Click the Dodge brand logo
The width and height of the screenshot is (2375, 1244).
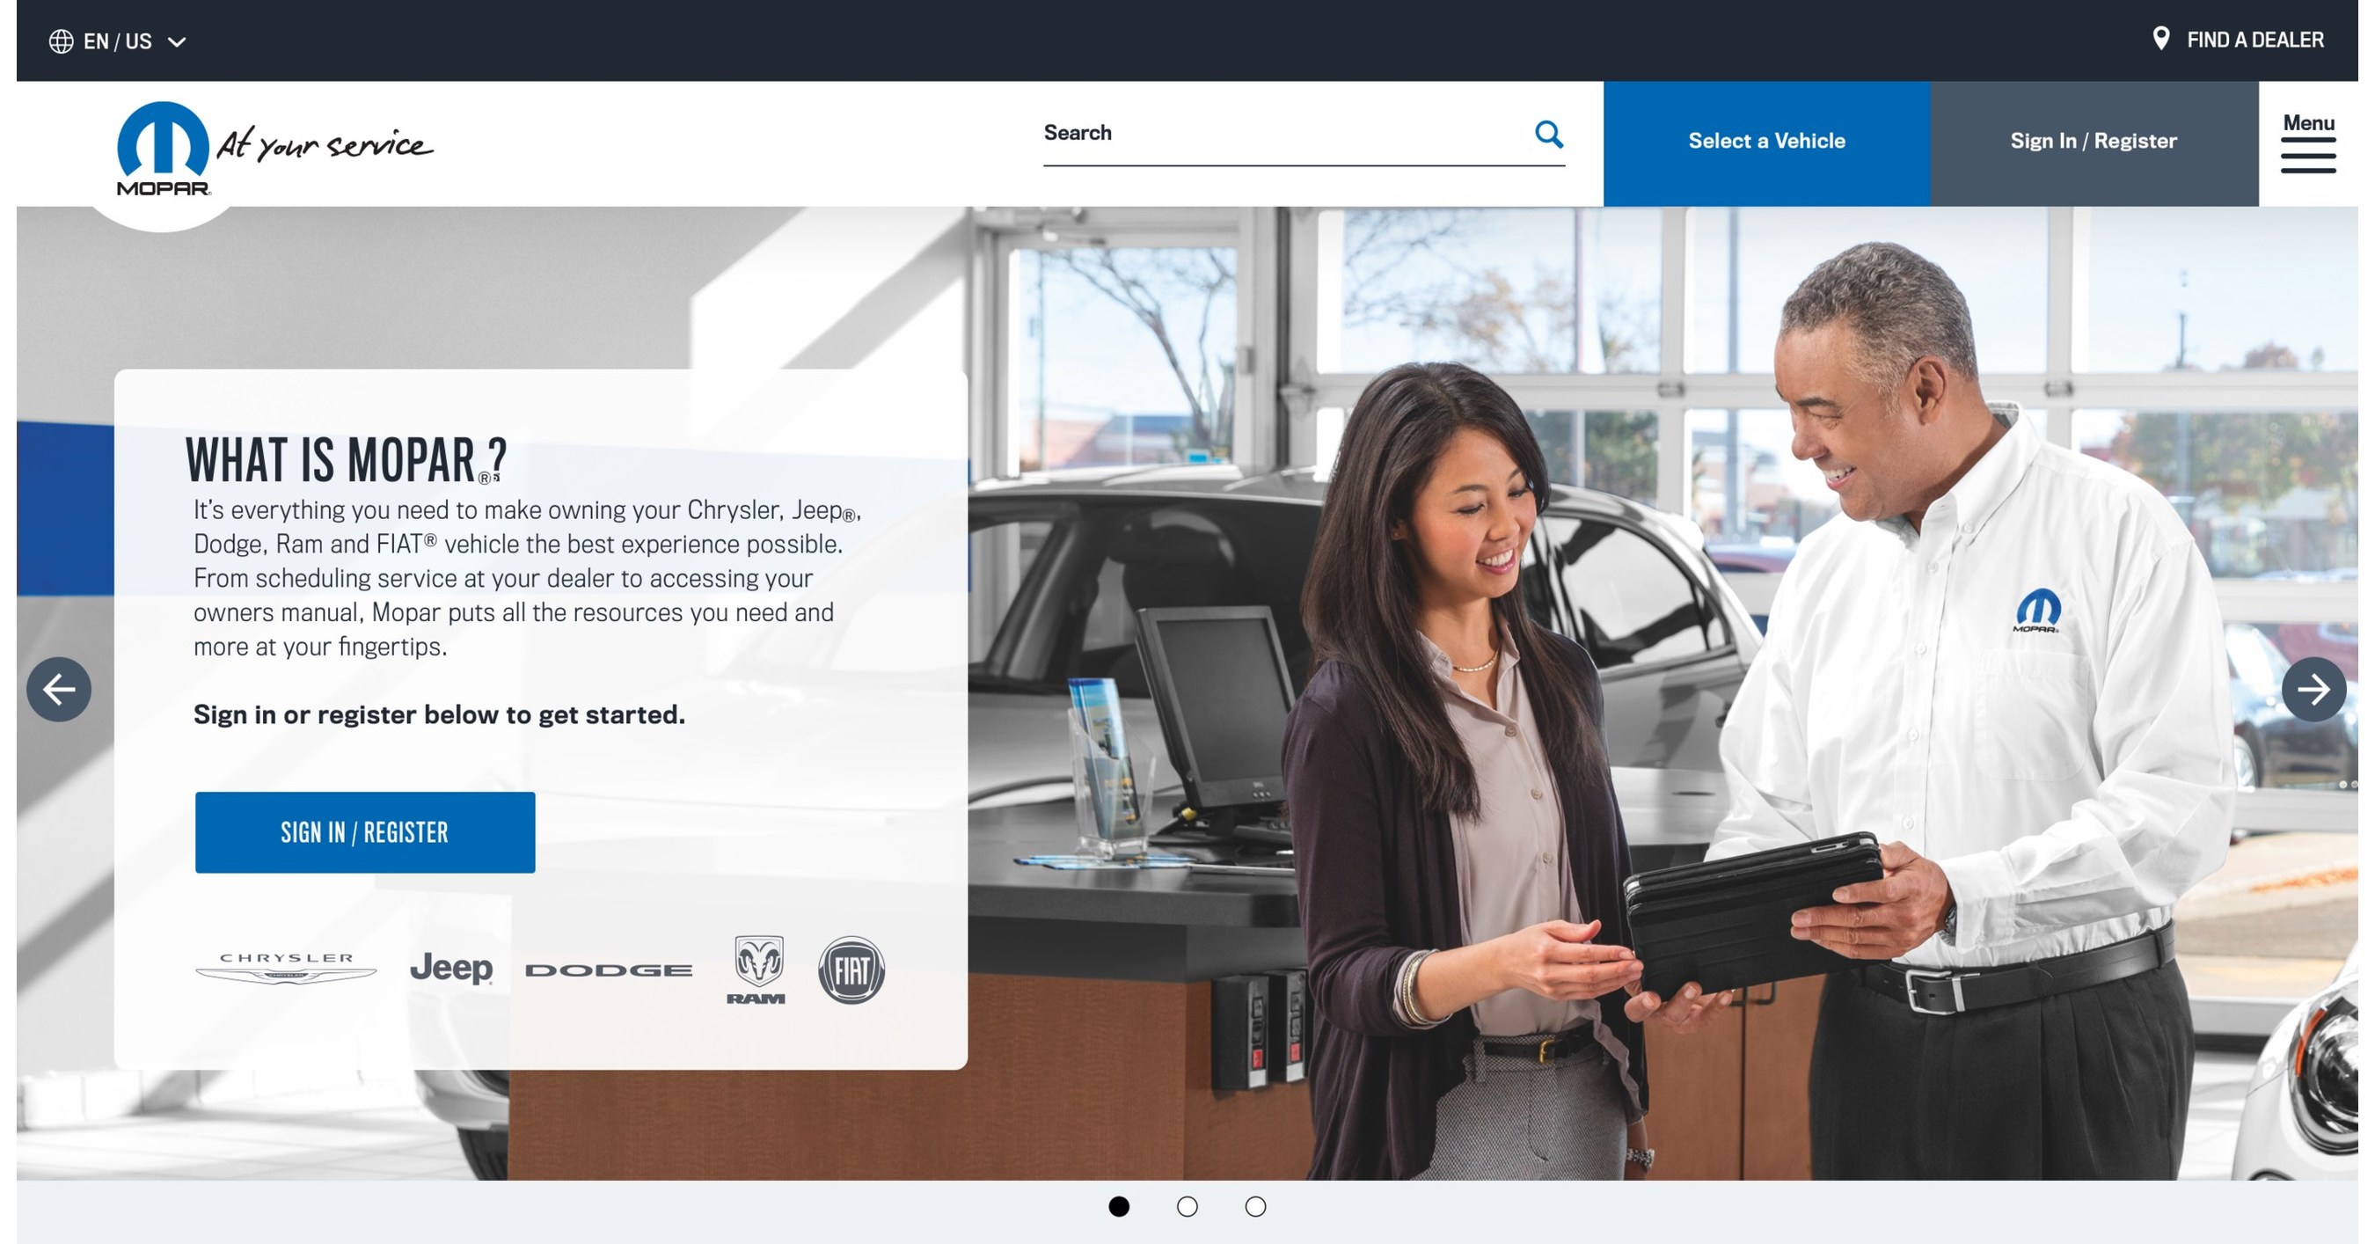click(609, 970)
